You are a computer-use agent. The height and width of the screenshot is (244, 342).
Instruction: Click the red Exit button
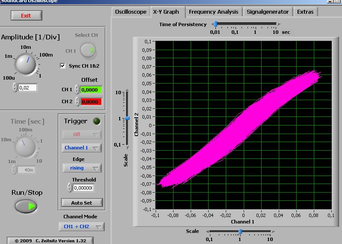27,15
